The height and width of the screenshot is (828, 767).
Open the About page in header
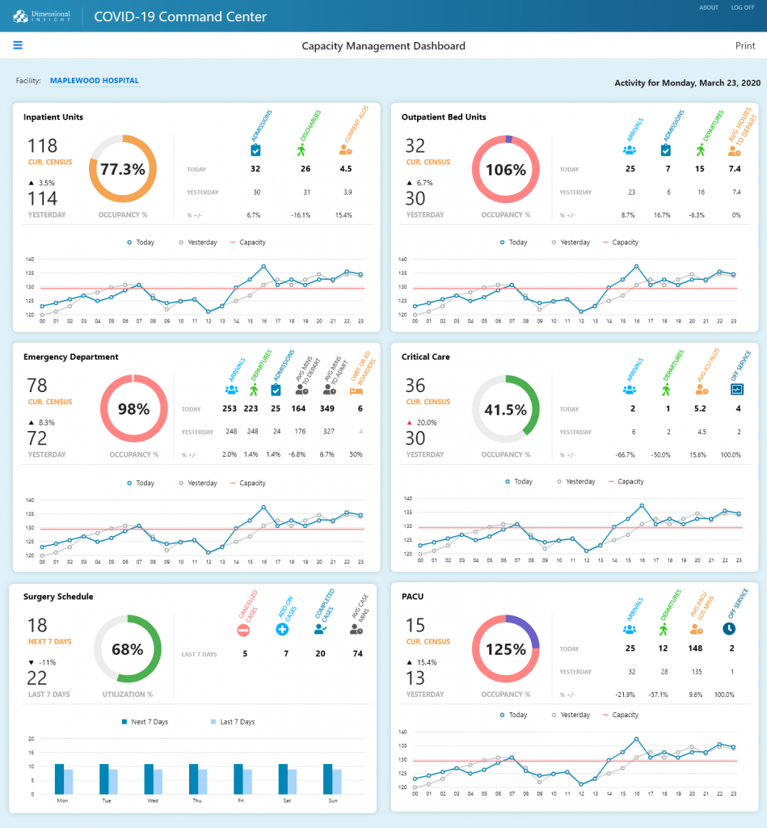[x=708, y=7]
